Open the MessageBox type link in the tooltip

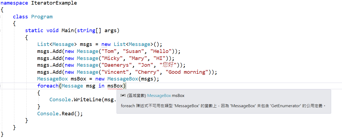(x=159, y=96)
